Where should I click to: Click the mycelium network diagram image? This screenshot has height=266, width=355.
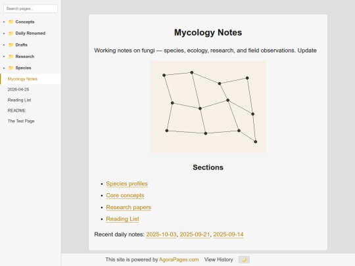[x=208, y=107]
